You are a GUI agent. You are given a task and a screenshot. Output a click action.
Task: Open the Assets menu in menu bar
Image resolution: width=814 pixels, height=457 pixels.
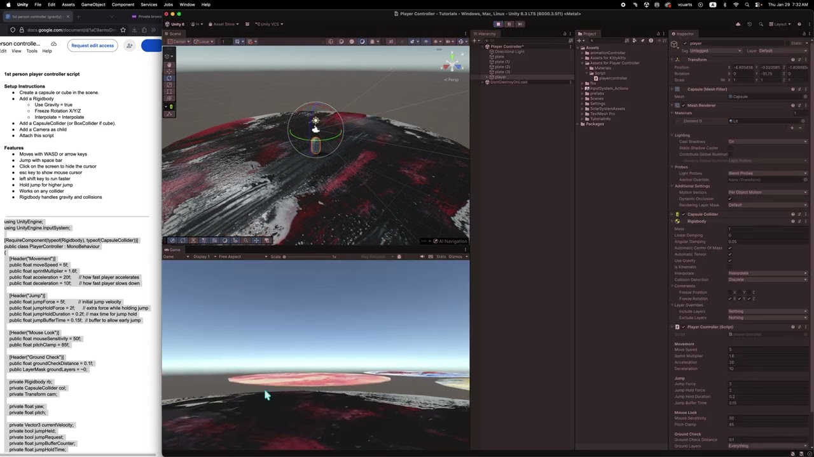(x=68, y=4)
